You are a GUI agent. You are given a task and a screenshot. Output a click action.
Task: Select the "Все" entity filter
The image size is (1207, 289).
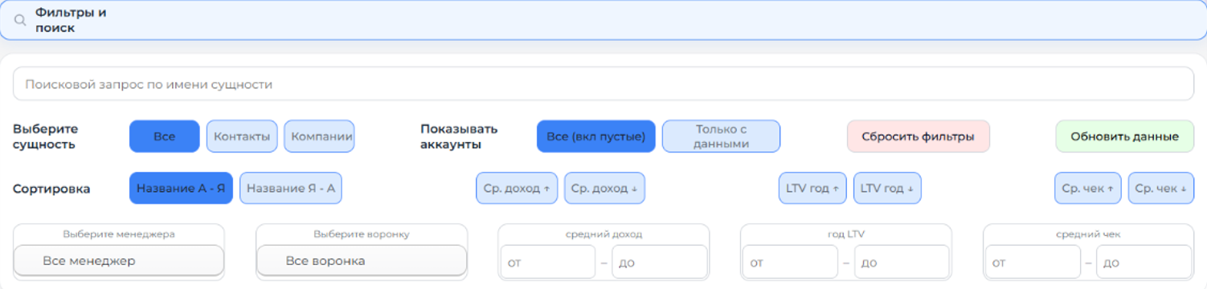click(164, 136)
